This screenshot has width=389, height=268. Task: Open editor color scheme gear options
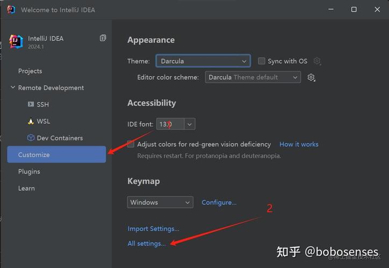click(x=311, y=78)
